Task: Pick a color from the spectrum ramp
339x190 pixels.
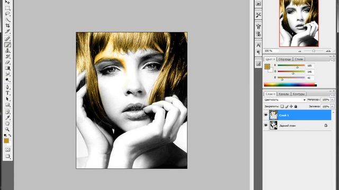Action: [290, 85]
